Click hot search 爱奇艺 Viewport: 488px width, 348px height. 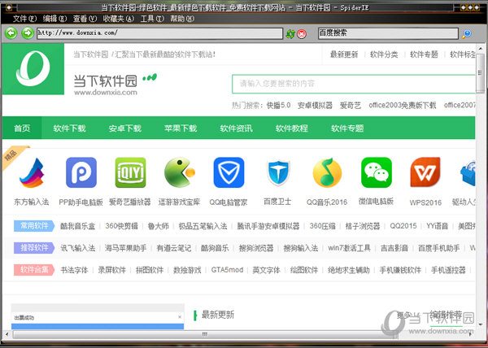pyautogui.click(x=351, y=106)
